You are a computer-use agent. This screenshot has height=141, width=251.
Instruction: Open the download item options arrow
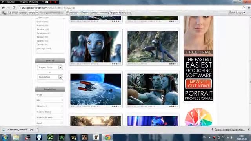tap(37, 129)
